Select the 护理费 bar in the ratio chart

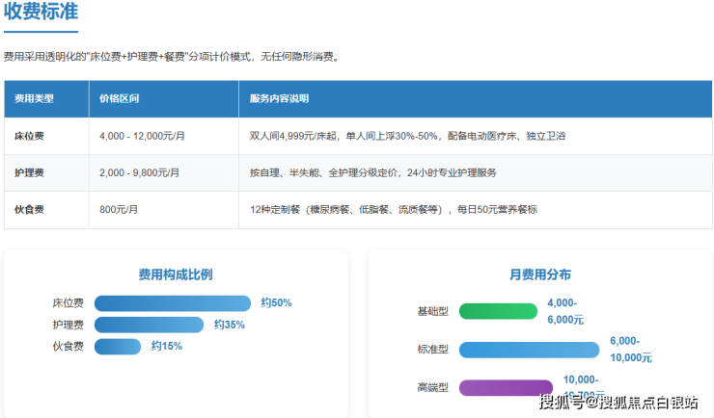149,325
